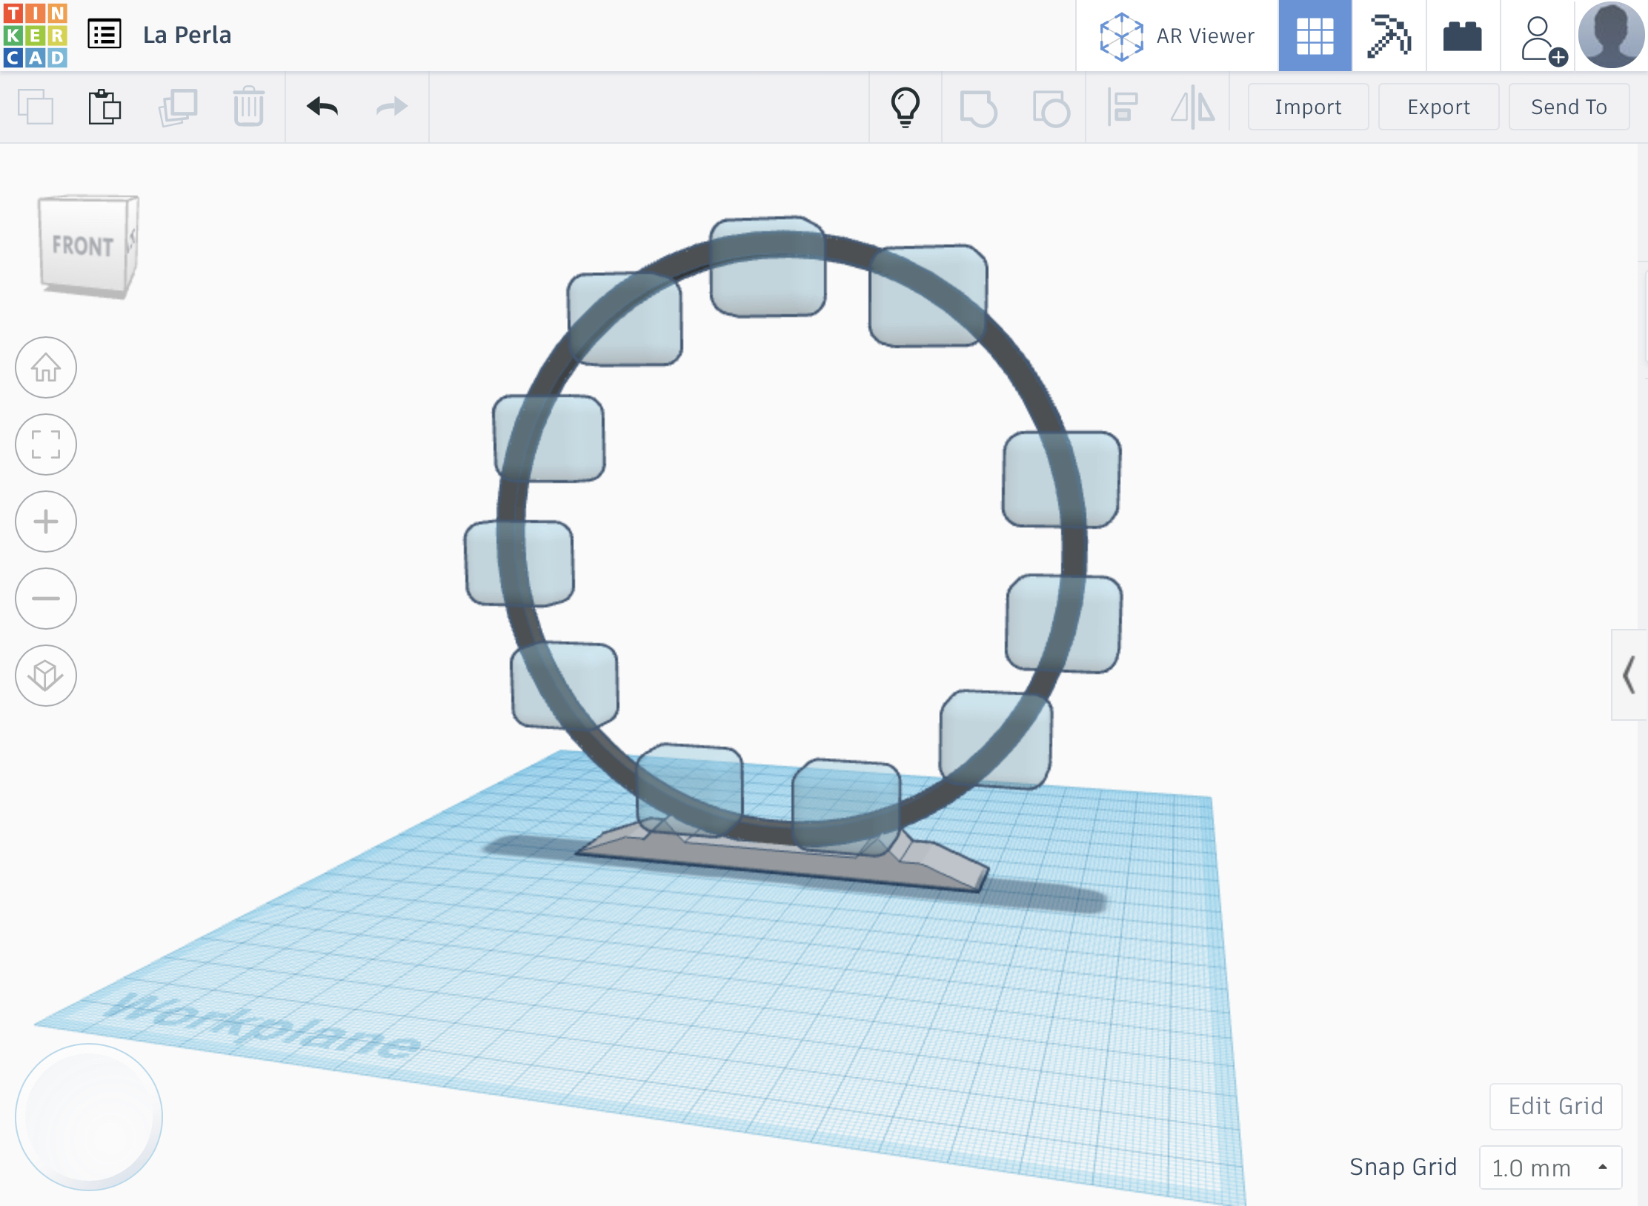Click the Send To button
Image resolution: width=1648 pixels, height=1206 pixels.
tap(1569, 107)
